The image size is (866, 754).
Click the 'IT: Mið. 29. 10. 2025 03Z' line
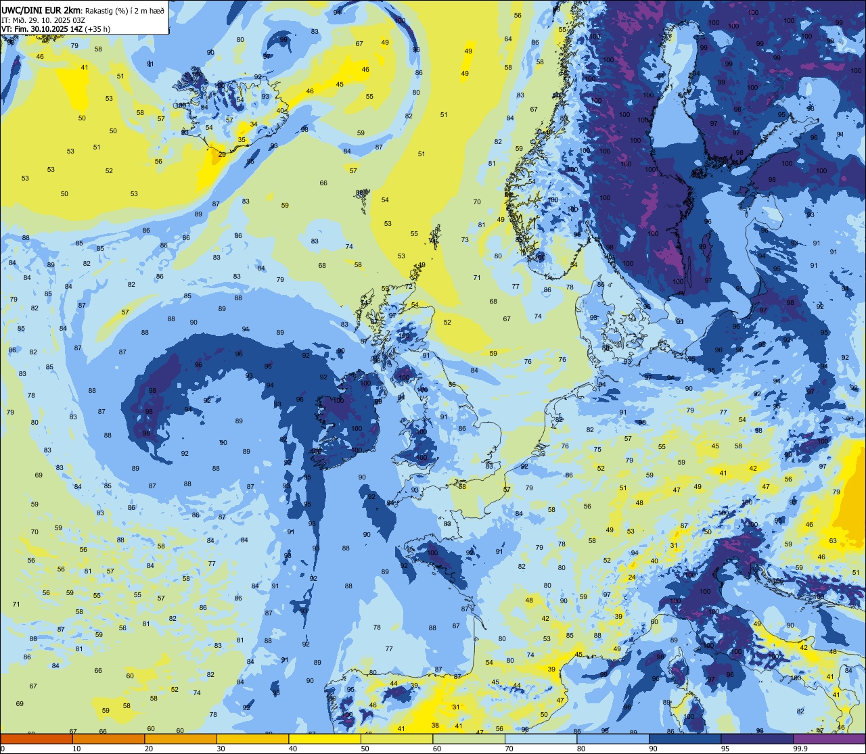[43, 20]
